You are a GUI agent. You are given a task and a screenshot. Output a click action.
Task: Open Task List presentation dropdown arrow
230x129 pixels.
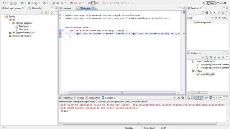tap(214, 13)
